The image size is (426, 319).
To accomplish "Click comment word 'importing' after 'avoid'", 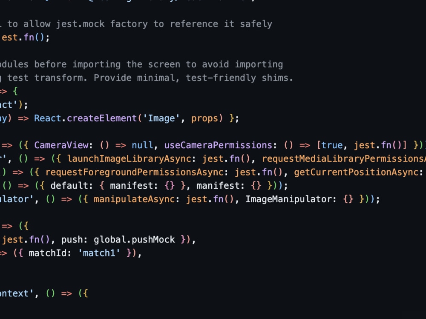I will [x=259, y=65].
